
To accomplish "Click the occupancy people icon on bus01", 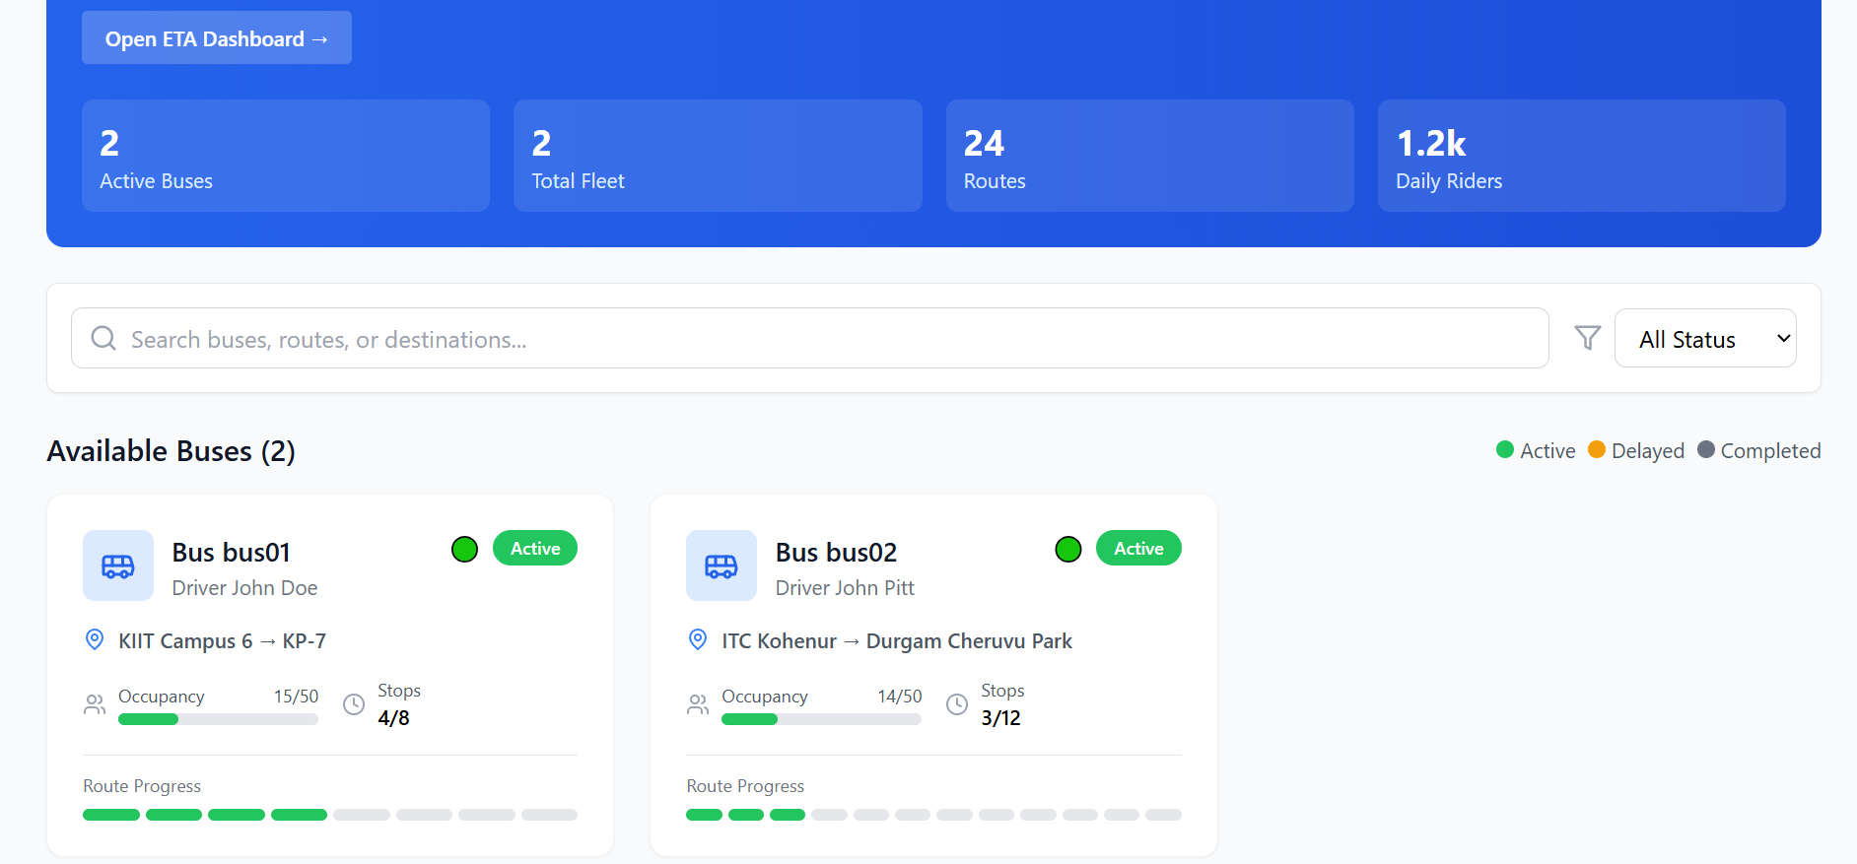I will 95,704.
